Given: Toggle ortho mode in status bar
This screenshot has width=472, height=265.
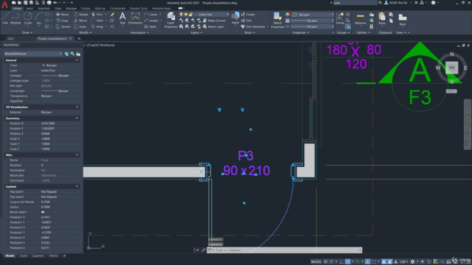Looking at the screenshot, I should click(342, 262).
